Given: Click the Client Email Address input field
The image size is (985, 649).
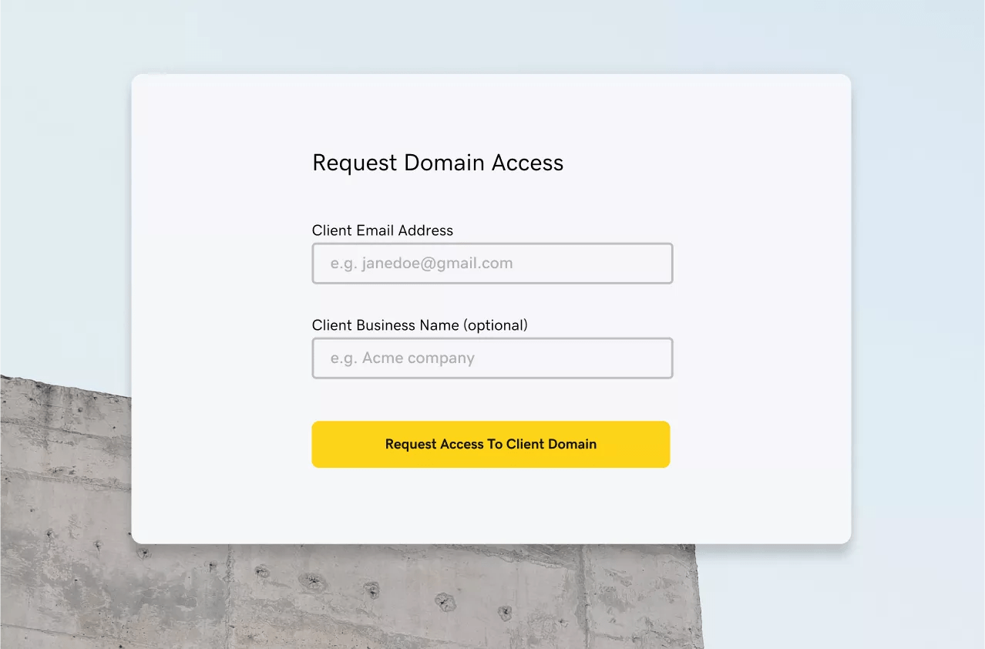Looking at the screenshot, I should 492,263.
